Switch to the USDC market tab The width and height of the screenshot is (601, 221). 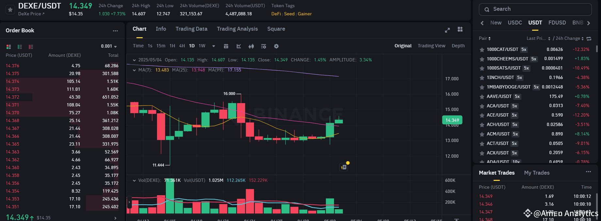coord(515,23)
